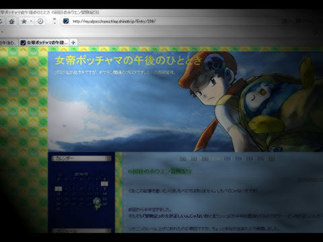Click the blog title 女帝ポッチャマの午後のひととき
The width and height of the screenshot is (323, 242).
pos(129,61)
